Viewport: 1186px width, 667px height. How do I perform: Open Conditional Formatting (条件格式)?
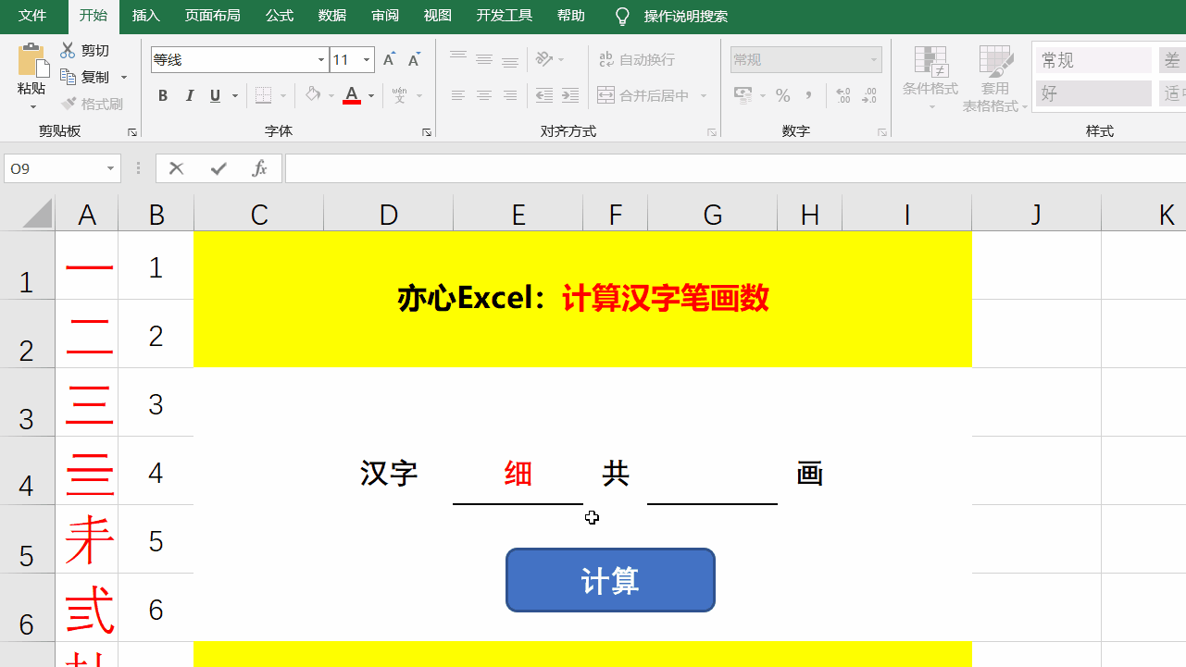coord(930,78)
